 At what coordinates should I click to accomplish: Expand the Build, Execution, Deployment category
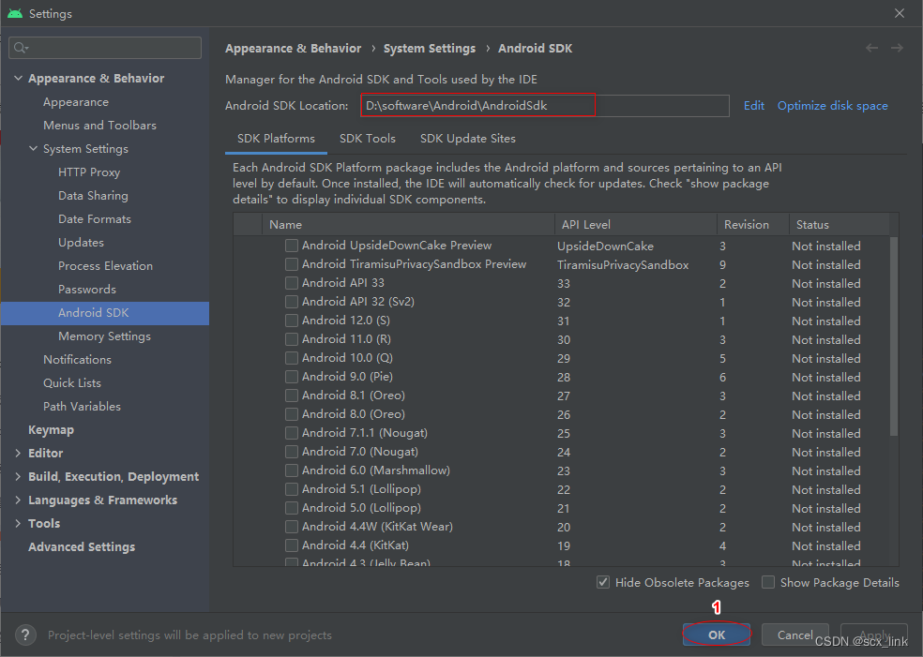click(18, 476)
